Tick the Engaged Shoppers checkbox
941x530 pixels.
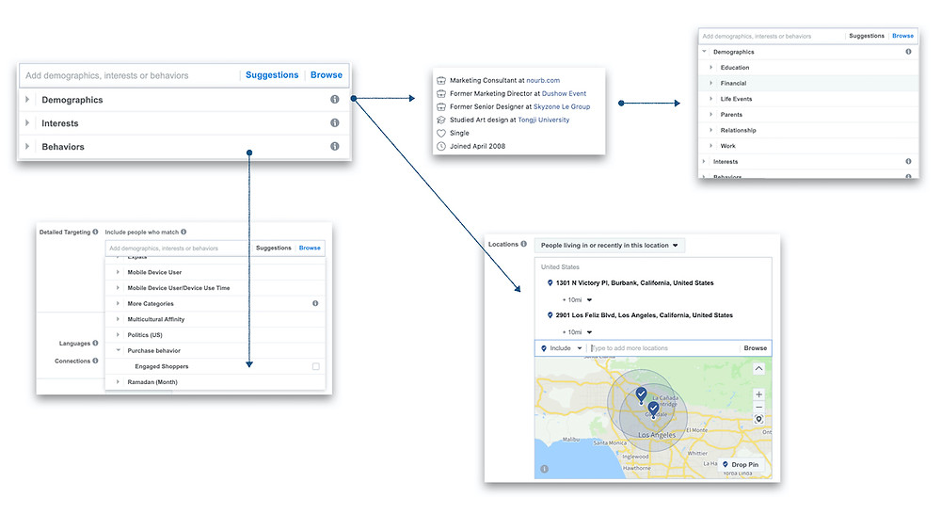[315, 366]
